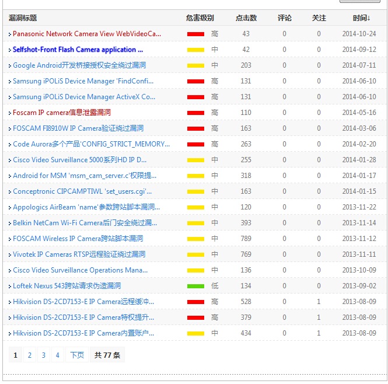
Task: Click the red severity bar for Panasonic row
Action: [x=195, y=34]
